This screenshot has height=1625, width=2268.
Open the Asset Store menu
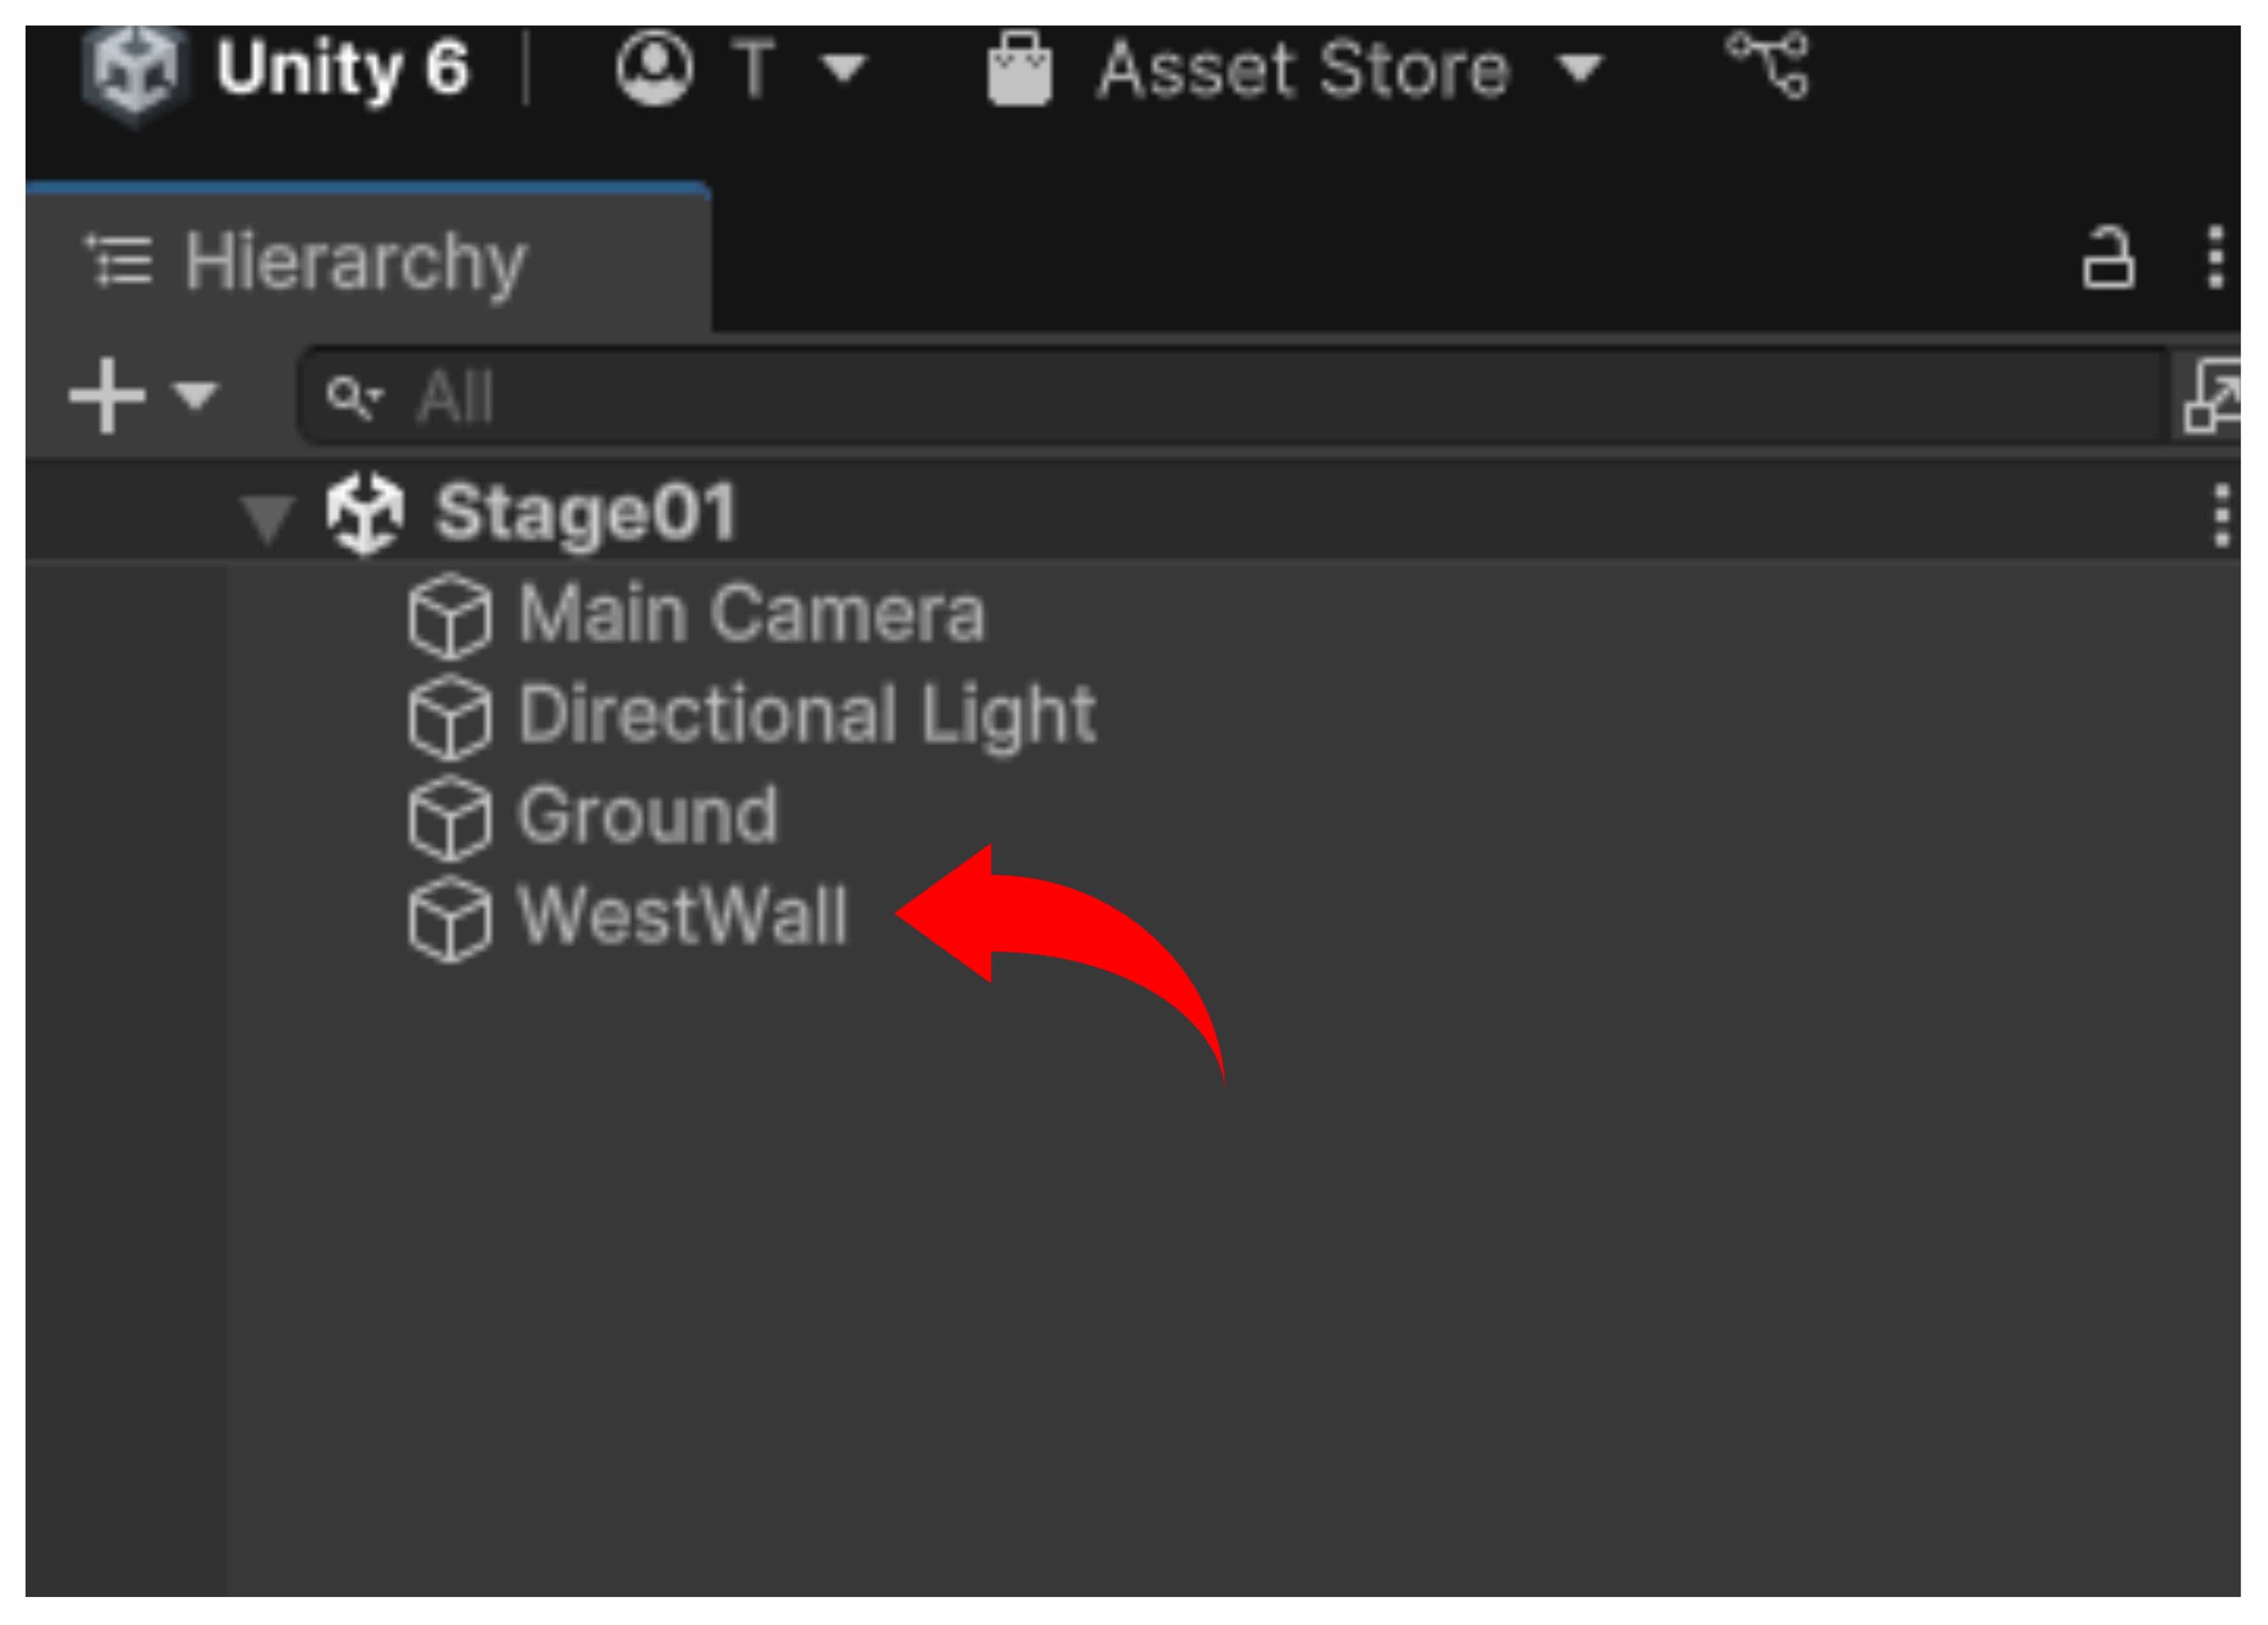pyautogui.click(x=1302, y=69)
